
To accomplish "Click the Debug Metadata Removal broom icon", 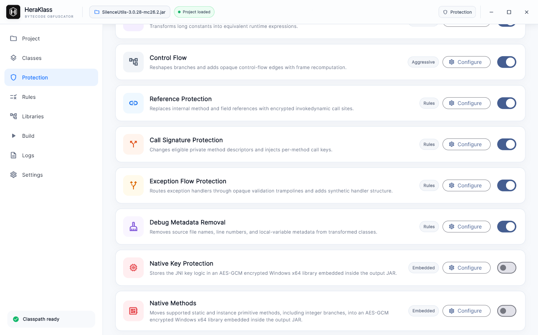I will pyautogui.click(x=133, y=227).
